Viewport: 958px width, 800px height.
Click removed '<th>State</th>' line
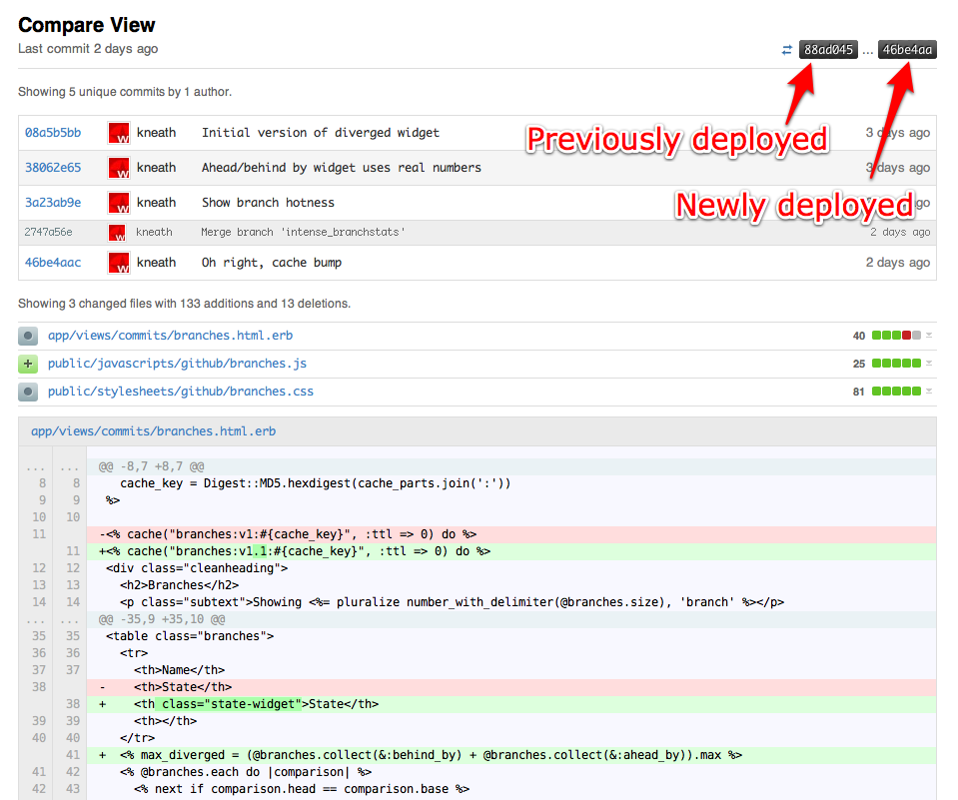click(511, 687)
